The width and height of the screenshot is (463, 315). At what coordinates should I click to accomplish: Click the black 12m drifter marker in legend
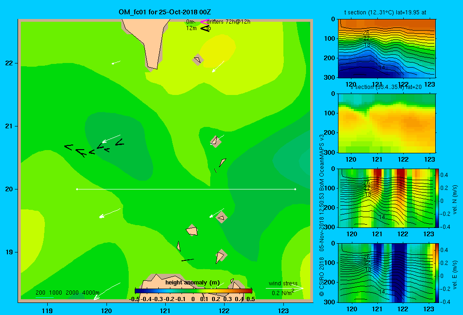tap(205, 28)
